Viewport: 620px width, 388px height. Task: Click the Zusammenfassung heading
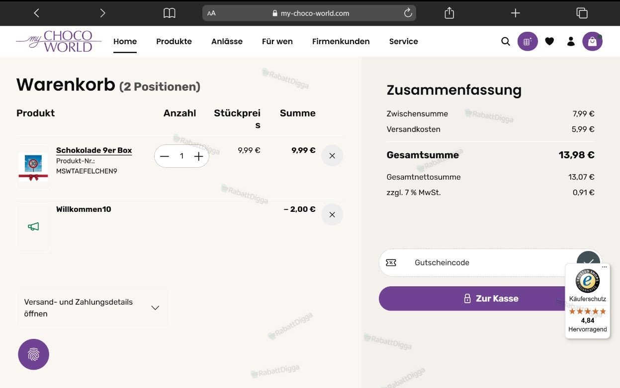pos(454,90)
